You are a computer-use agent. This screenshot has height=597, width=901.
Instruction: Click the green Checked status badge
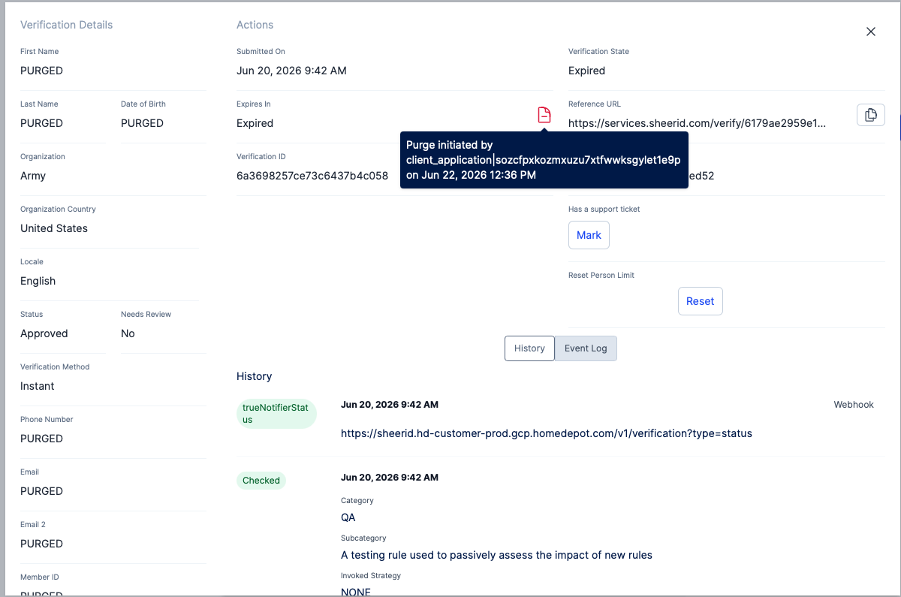coord(261,481)
